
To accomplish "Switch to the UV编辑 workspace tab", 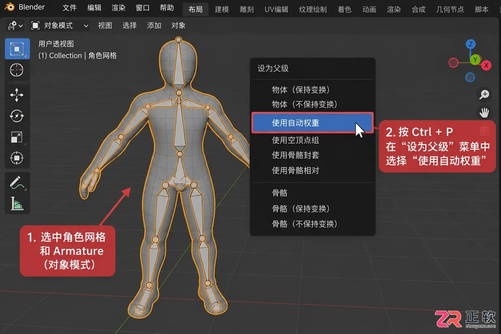I will [276, 9].
